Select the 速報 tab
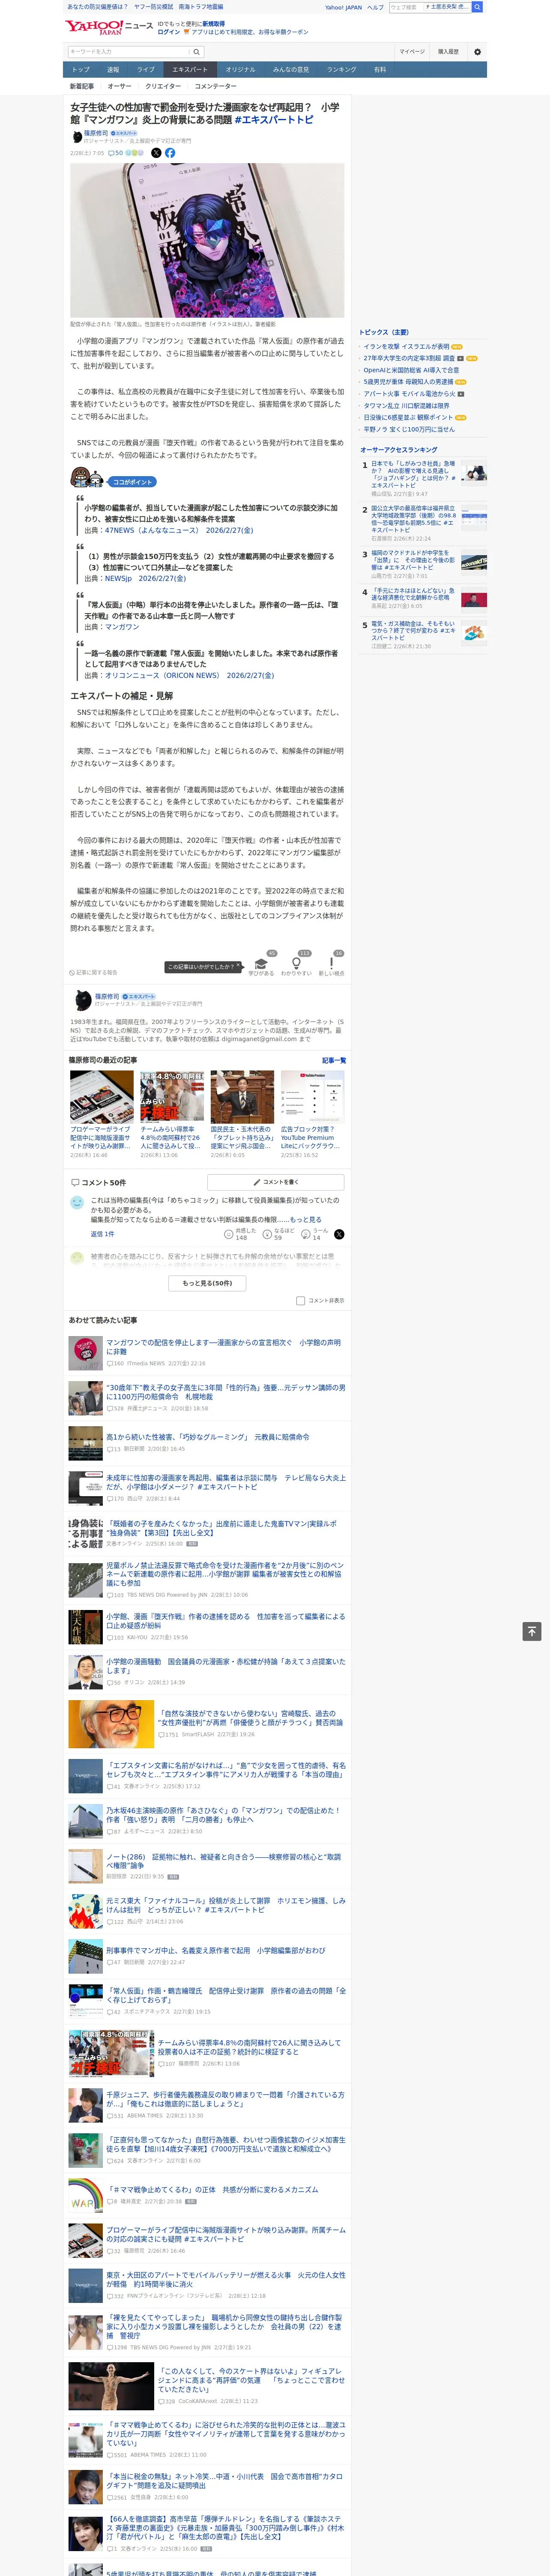 pyautogui.click(x=113, y=70)
